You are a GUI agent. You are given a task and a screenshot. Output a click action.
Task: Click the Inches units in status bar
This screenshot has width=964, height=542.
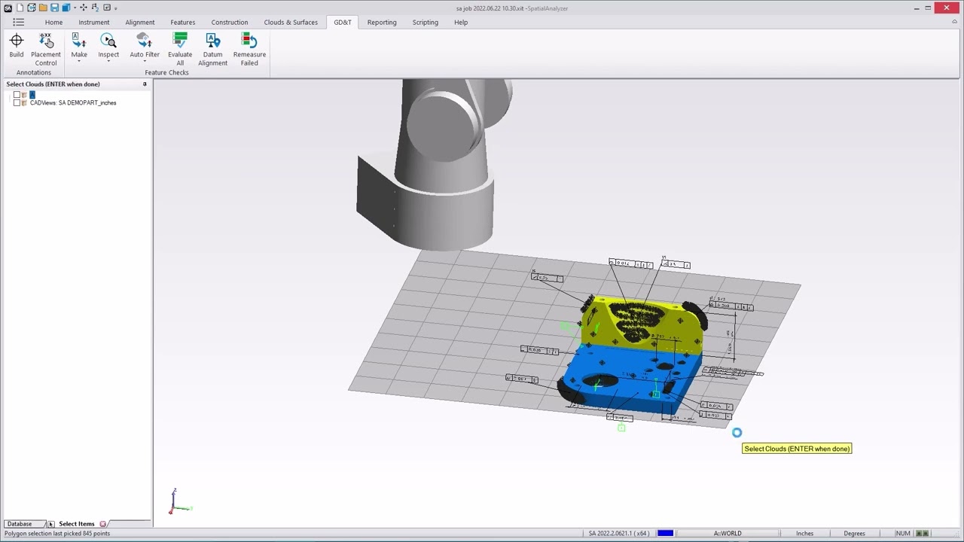point(804,534)
